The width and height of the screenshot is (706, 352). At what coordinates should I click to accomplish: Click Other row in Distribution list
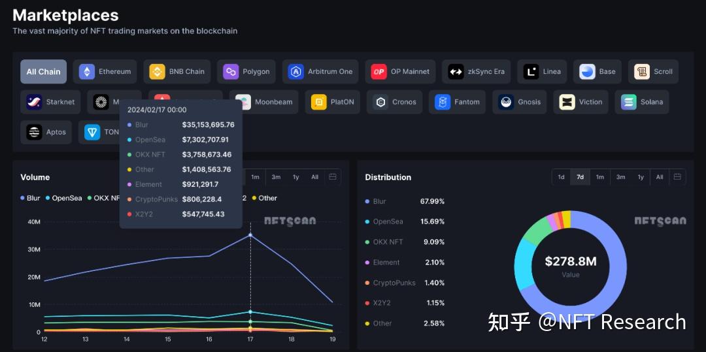click(405, 323)
